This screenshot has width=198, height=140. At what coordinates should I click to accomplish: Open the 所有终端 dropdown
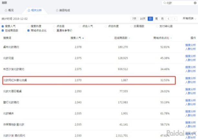[189, 19]
